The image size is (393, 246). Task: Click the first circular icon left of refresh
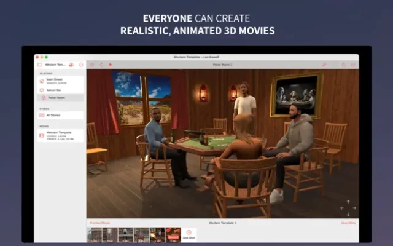(92, 65)
